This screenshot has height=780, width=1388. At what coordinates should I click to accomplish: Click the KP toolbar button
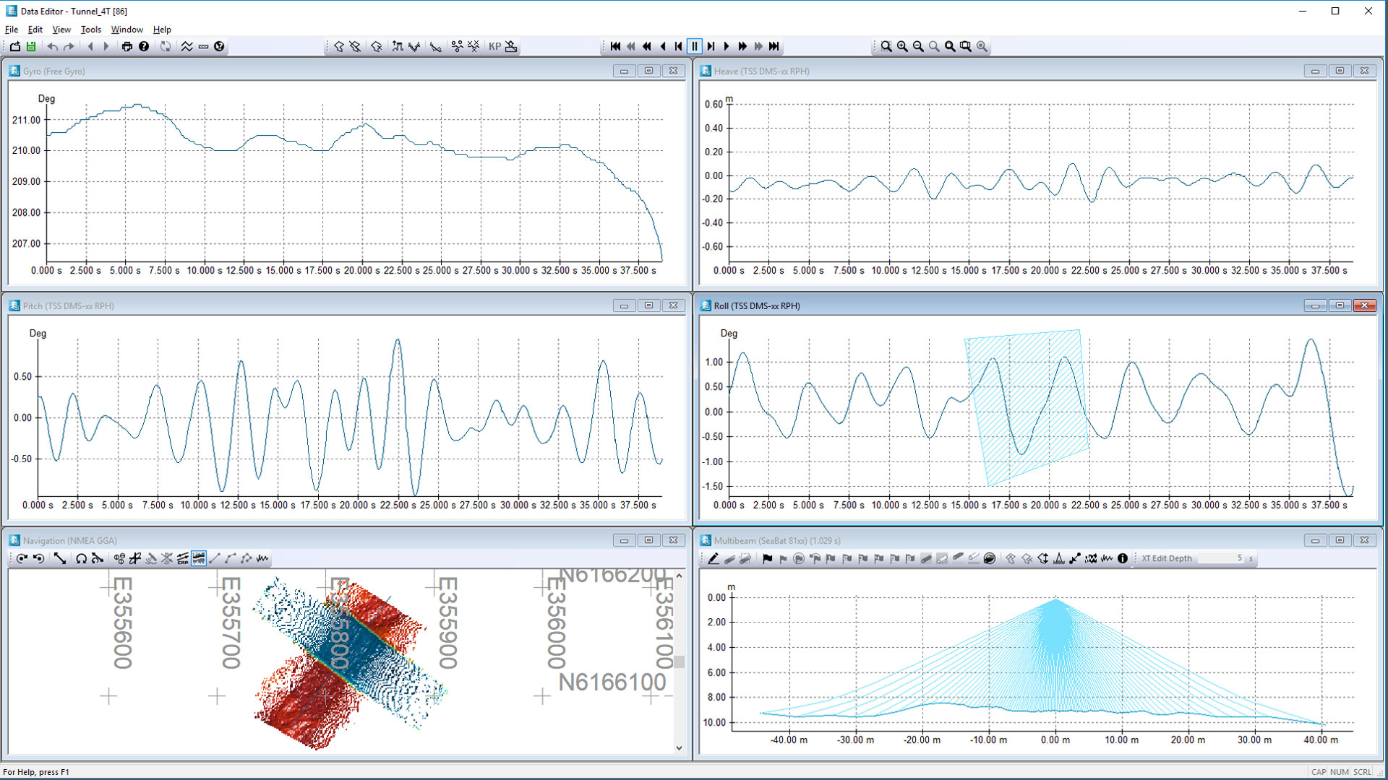(494, 46)
